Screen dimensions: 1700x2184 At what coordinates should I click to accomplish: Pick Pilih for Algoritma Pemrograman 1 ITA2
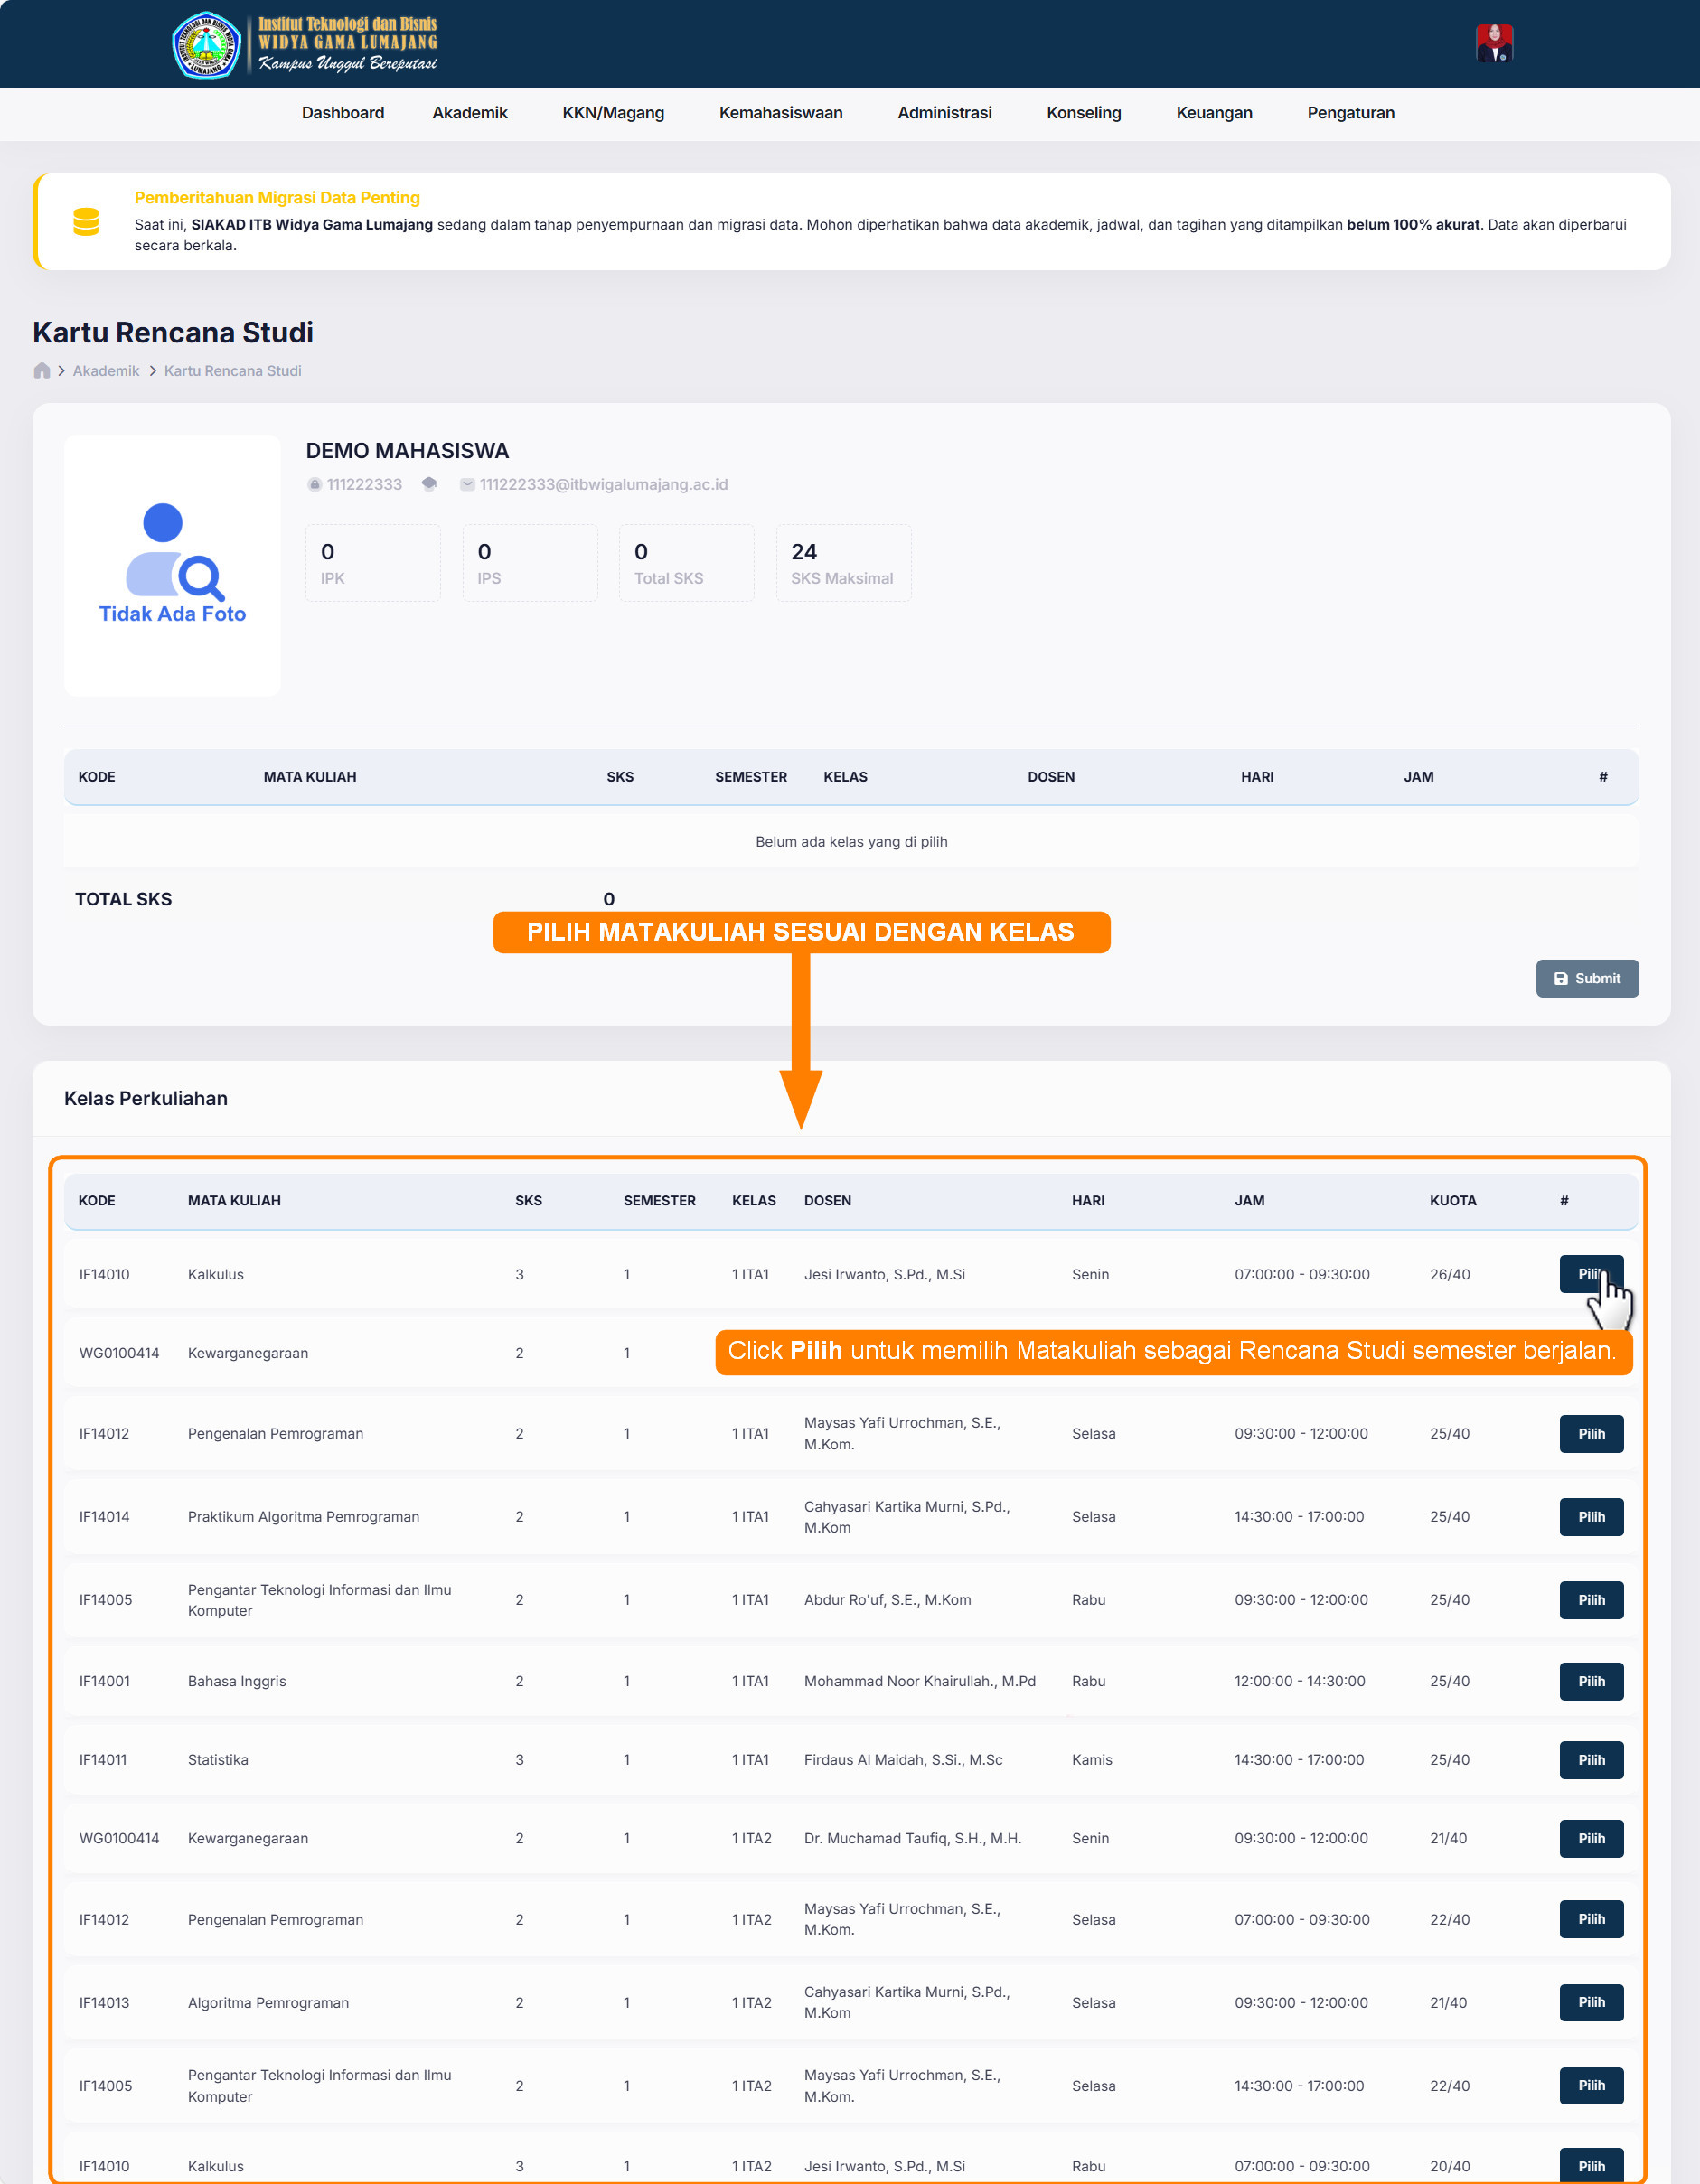[x=1590, y=2003]
